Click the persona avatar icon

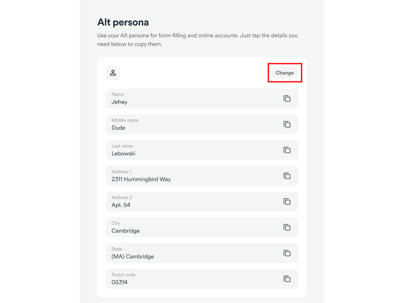pyautogui.click(x=113, y=73)
